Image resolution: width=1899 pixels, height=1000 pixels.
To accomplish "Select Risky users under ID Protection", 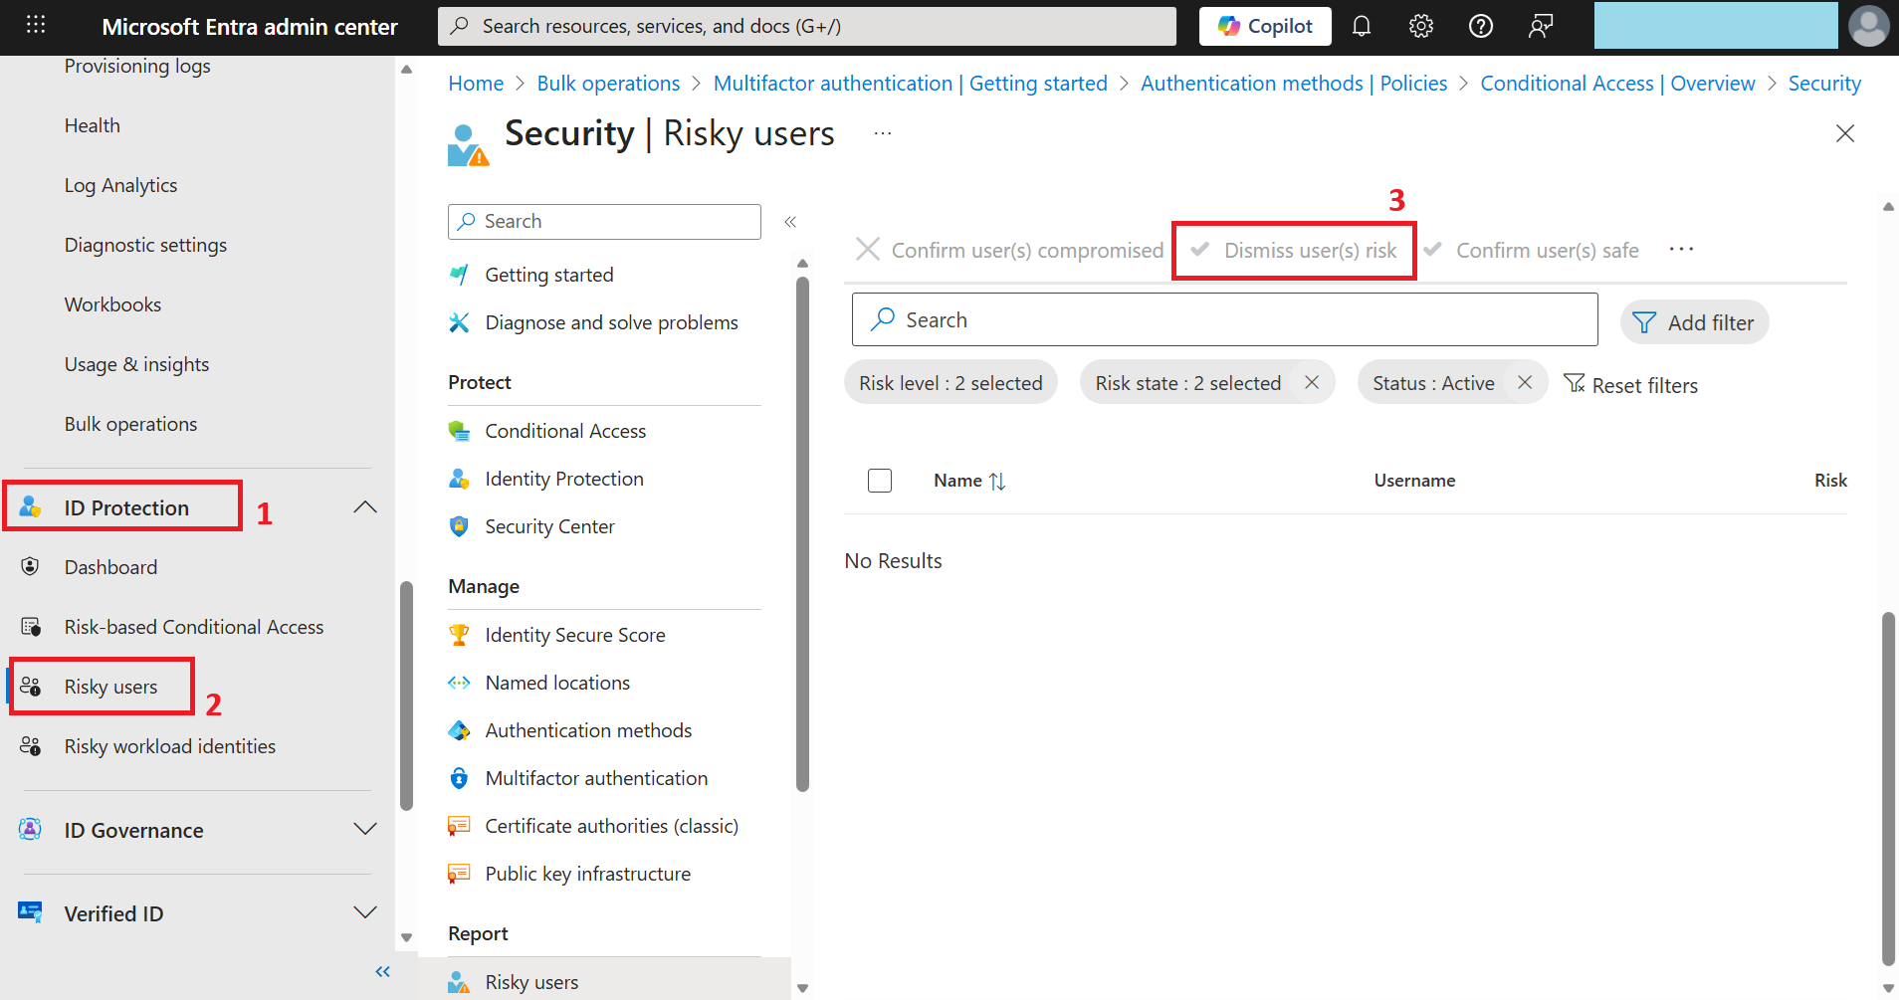I will pyautogui.click(x=110, y=687).
